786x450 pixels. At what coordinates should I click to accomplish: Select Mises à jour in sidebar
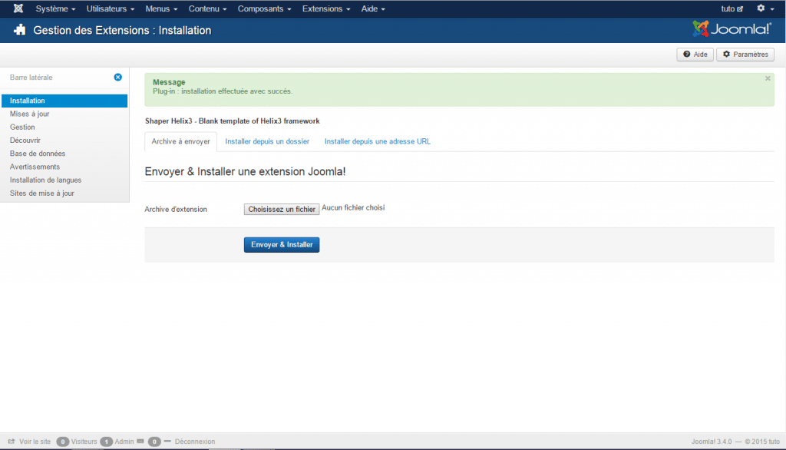point(30,114)
